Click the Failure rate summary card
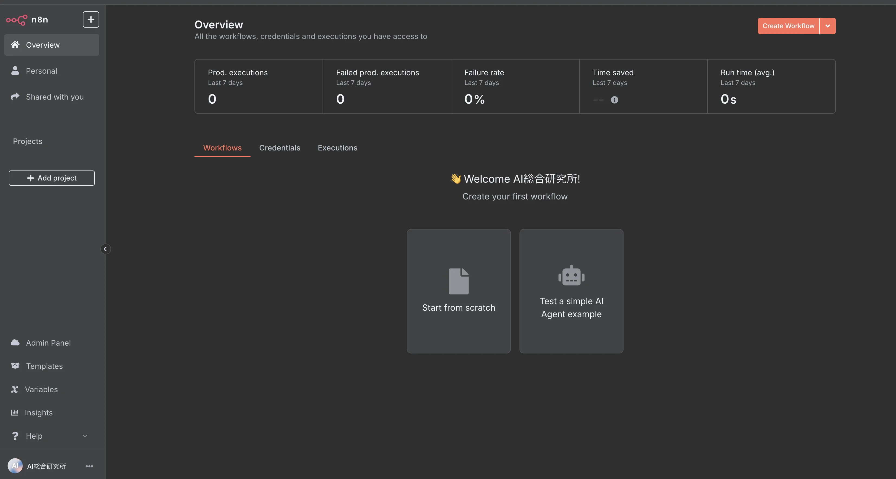 [x=515, y=86]
